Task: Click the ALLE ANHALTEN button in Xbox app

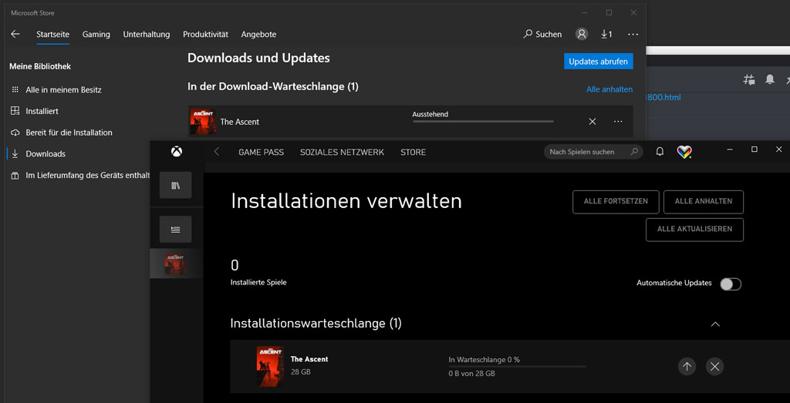Action: (x=704, y=201)
